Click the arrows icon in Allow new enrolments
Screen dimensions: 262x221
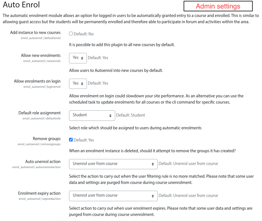(82, 58)
